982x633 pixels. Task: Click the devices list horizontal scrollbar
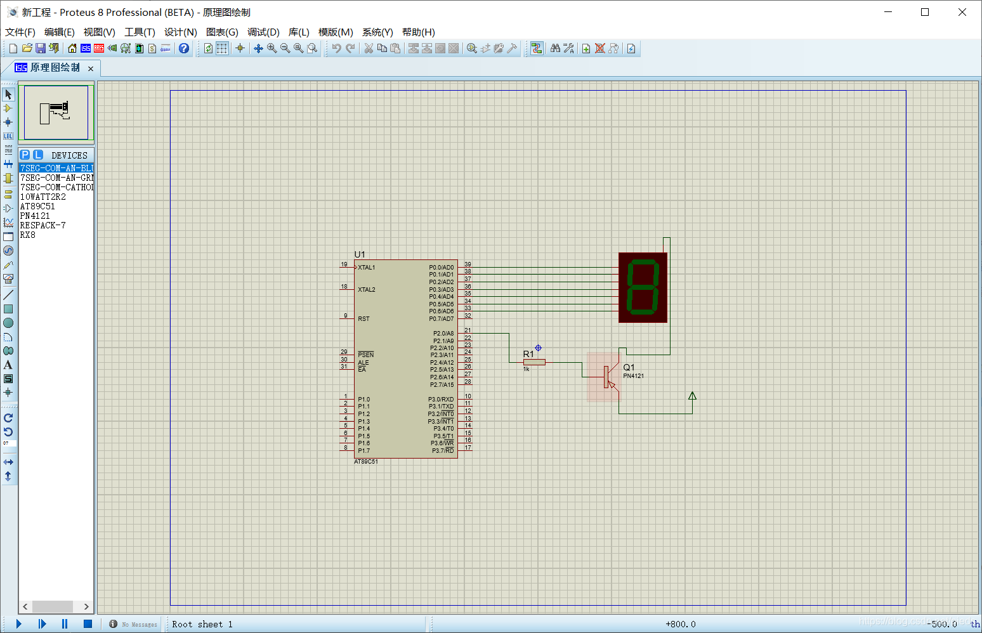tap(56, 606)
